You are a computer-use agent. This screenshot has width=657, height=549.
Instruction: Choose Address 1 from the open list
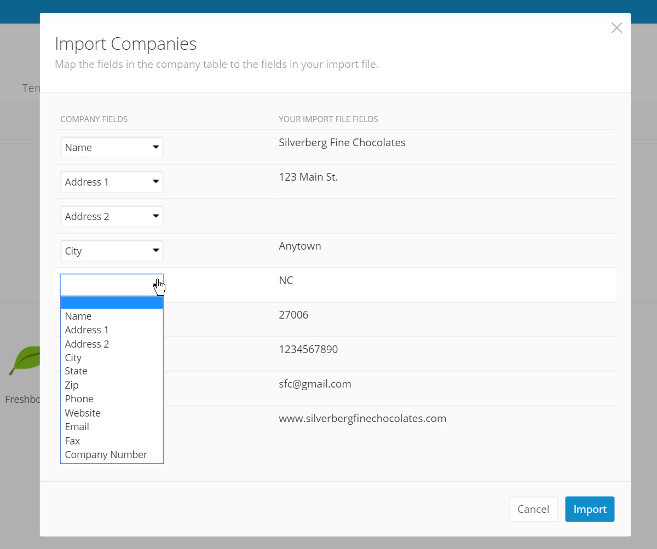112,330
